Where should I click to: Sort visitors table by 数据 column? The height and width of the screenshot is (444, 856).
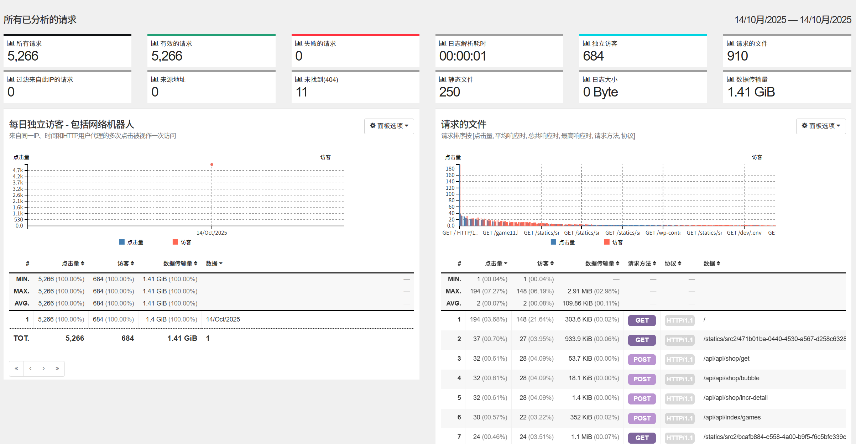(x=214, y=263)
